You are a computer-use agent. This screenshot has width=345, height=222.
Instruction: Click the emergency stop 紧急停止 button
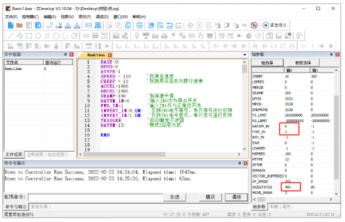(x=274, y=25)
